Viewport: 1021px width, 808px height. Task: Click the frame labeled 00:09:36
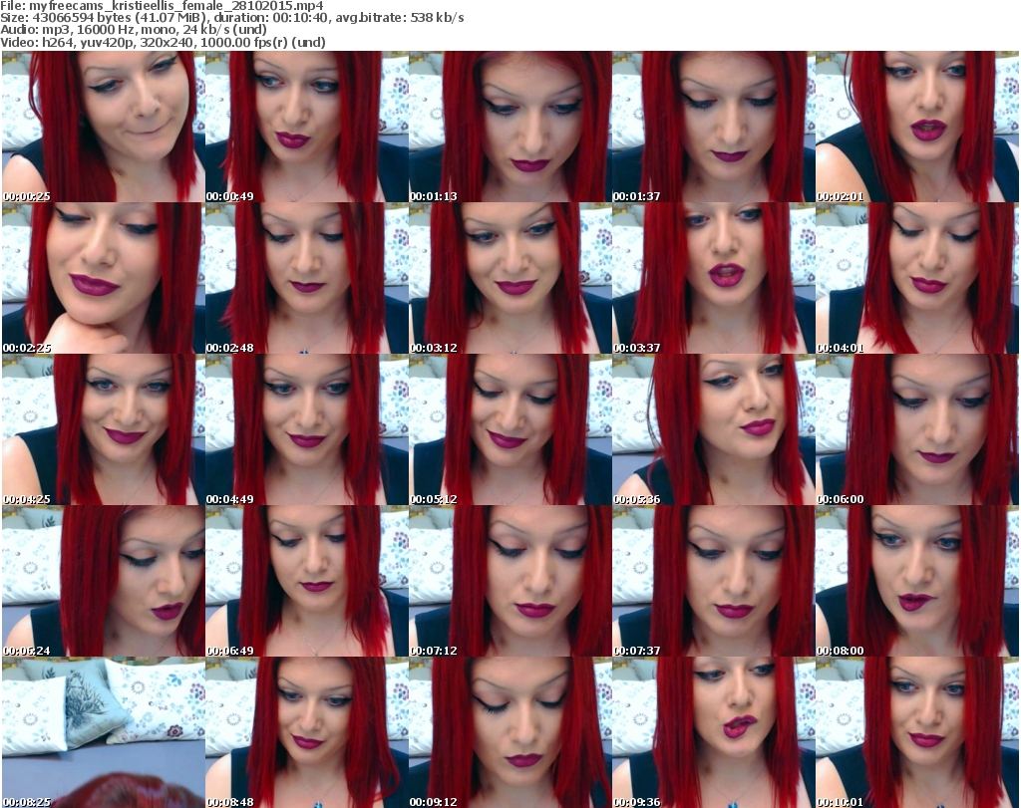(713, 732)
